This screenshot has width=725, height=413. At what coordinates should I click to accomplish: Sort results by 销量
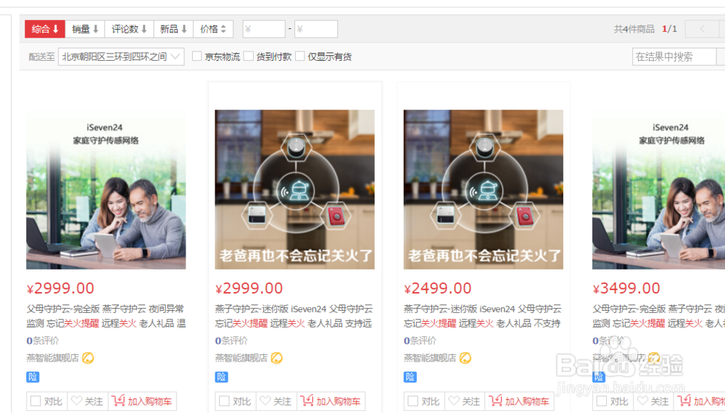point(85,29)
